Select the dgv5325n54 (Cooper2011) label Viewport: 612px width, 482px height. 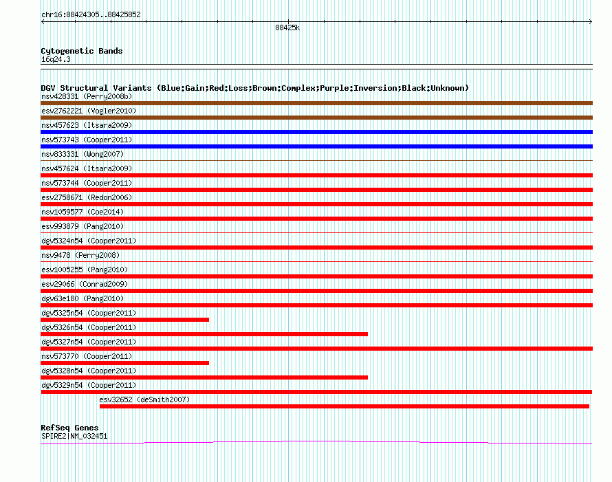[89, 313]
